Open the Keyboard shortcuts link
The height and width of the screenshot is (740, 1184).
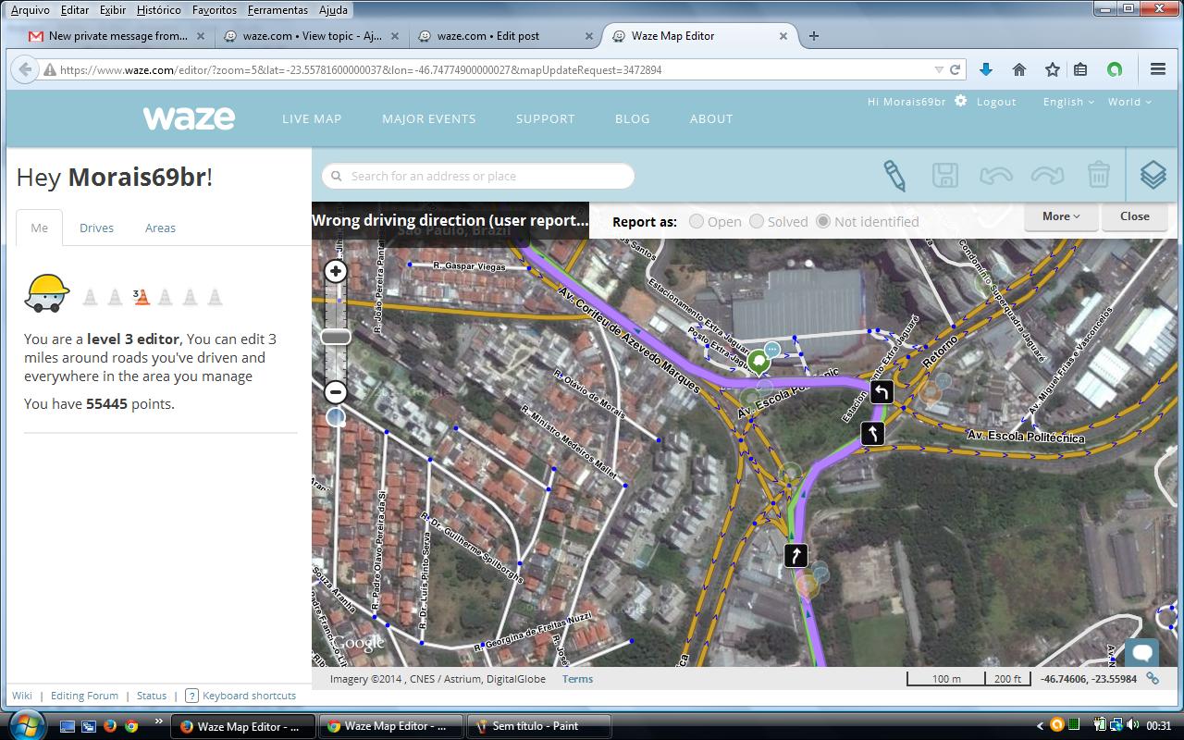click(x=249, y=696)
